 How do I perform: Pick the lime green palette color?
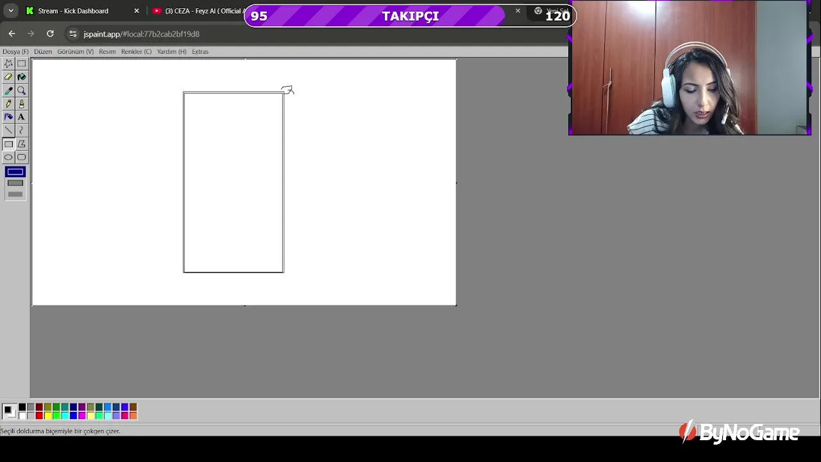coord(56,415)
